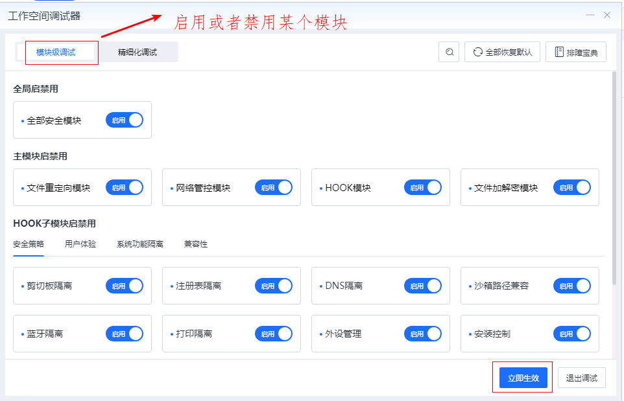Click the search icon button
Viewport: 624px width, 401px height.
pyautogui.click(x=449, y=52)
